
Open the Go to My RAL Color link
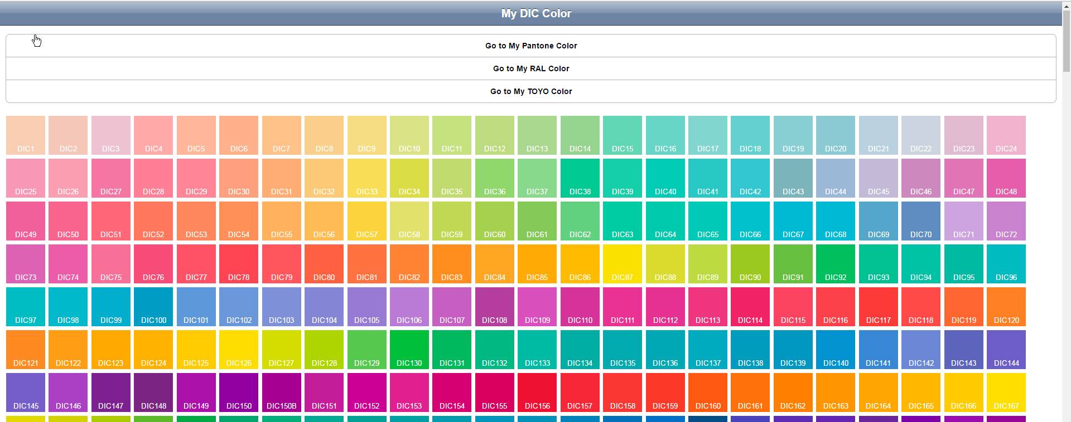coord(531,68)
